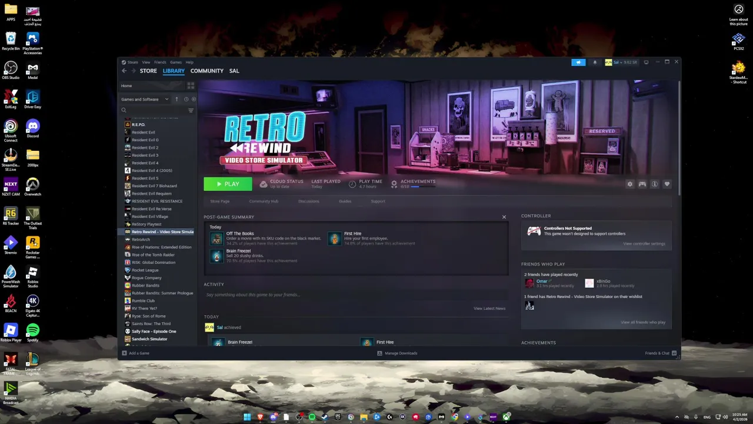Image resolution: width=753 pixels, height=424 pixels.
Task: Open NVIDIA Broadcast desktop icon
Action: tap(11, 393)
